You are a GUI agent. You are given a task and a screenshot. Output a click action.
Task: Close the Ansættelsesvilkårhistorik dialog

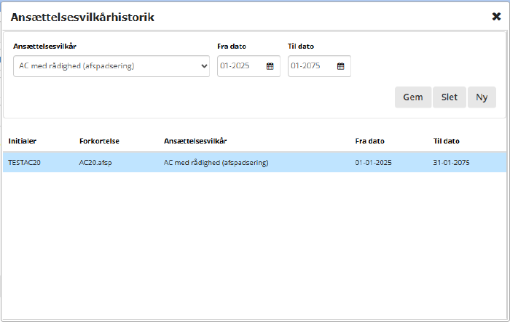coord(496,16)
